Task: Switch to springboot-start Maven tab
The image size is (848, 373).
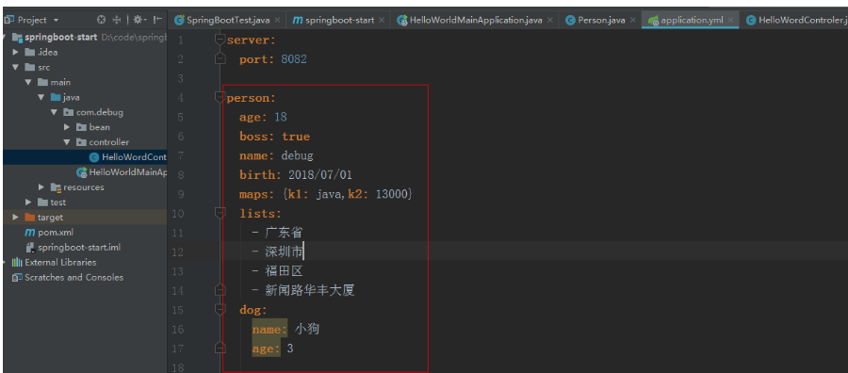Action: tap(339, 20)
